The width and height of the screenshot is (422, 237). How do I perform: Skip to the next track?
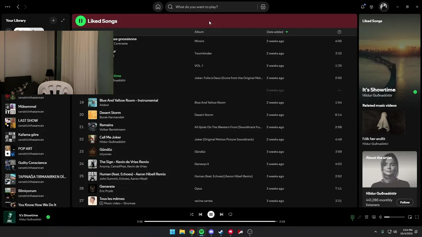tap(222, 214)
